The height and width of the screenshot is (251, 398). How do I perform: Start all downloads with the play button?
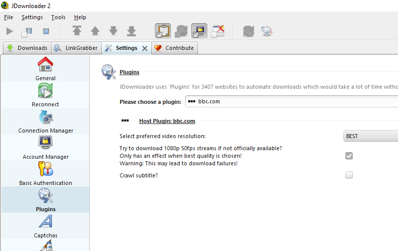(10, 31)
